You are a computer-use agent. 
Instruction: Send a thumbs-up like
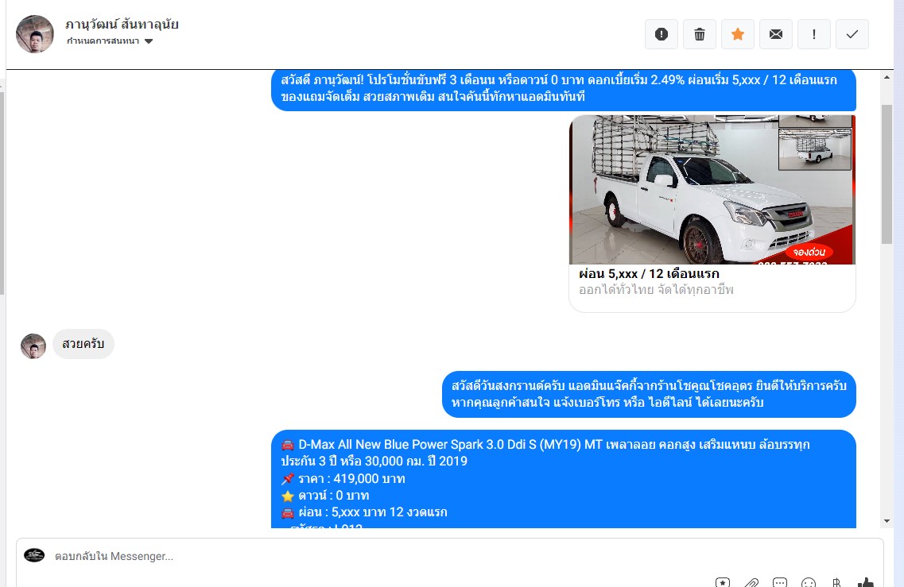(x=865, y=581)
